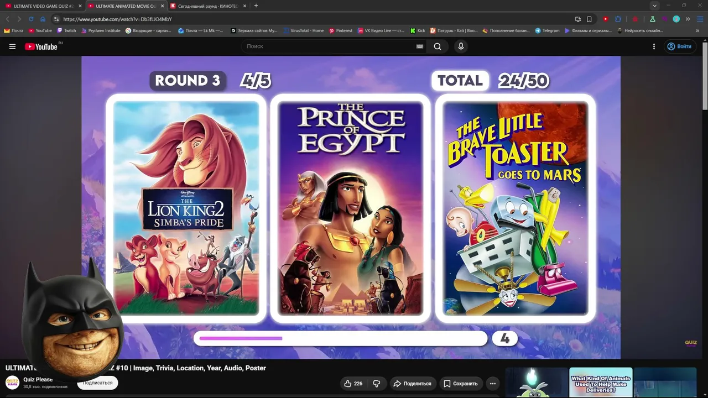
Task: Save the video with Сохранить
Action: (460, 384)
